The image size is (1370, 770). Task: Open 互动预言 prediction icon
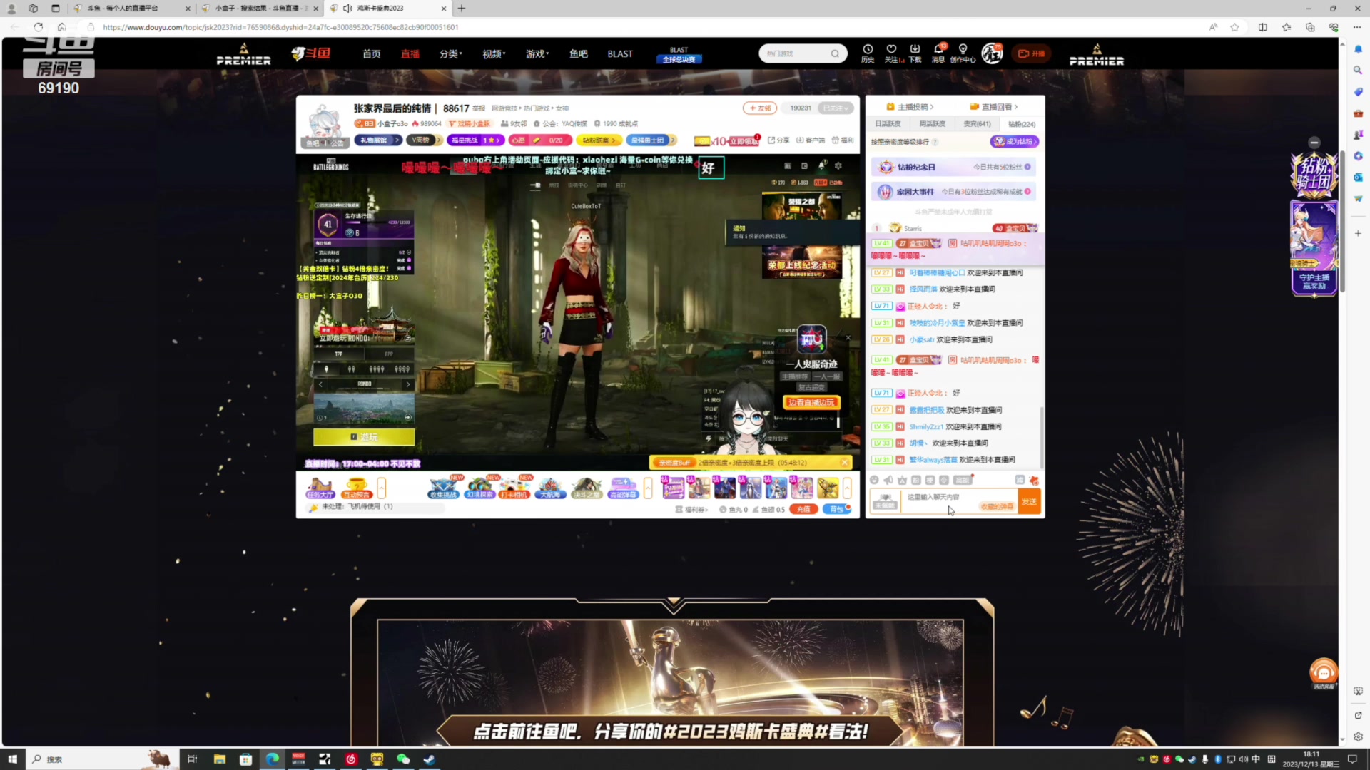point(356,488)
